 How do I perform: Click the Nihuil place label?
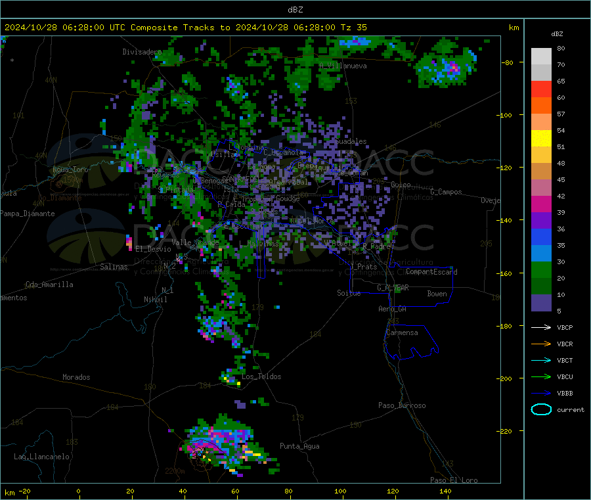pyautogui.click(x=155, y=300)
